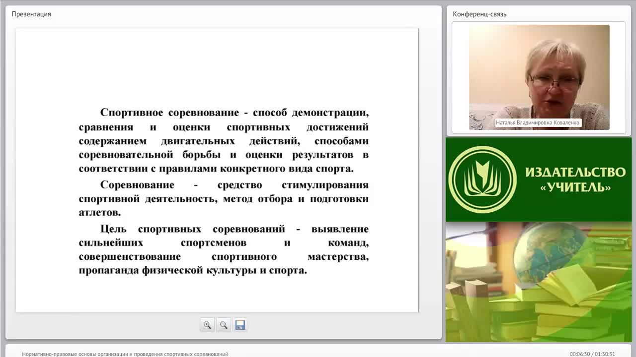
Task: Click the slide paragraph beginning Цель спортивных соревнований
Action: (224, 250)
